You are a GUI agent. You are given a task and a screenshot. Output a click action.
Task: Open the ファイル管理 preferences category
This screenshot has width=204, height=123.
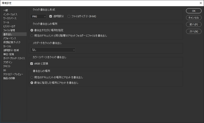[x=9, y=30]
